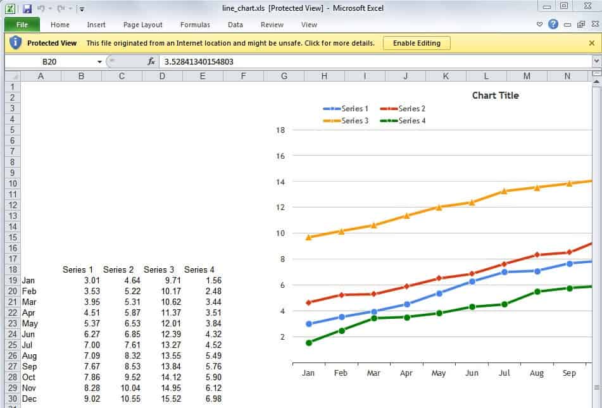Dismiss the Protected View warning bar
The height and width of the screenshot is (408, 602).
(594, 42)
